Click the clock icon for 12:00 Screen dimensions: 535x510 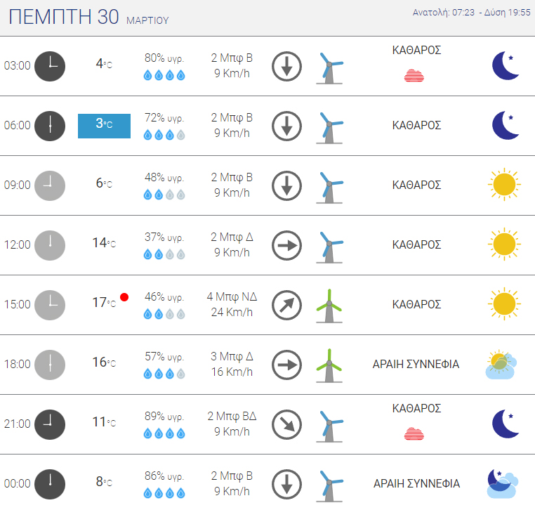pyautogui.click(x=50, y=245)
